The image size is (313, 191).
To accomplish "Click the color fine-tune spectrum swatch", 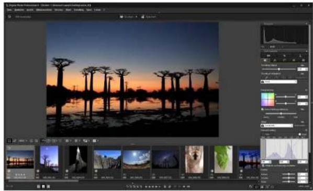I will pyautogui.click(x=268, y=99).
